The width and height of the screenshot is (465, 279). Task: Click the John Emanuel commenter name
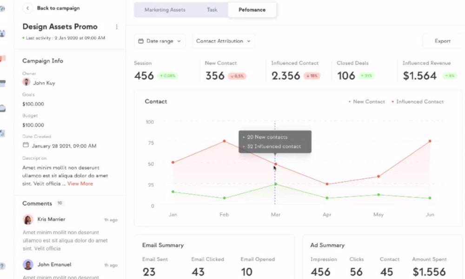54,265
